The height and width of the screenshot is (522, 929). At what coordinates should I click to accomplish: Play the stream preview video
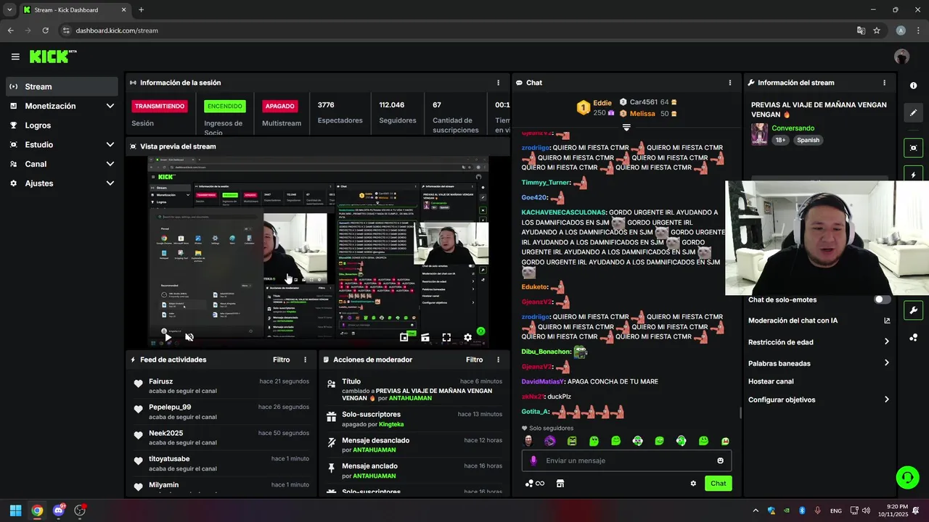tap(168, 337)
